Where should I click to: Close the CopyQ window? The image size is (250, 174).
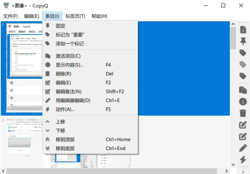(x=241, y=5)
